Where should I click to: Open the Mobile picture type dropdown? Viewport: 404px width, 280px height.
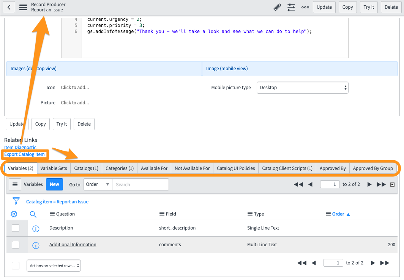[x=302, y=88]
